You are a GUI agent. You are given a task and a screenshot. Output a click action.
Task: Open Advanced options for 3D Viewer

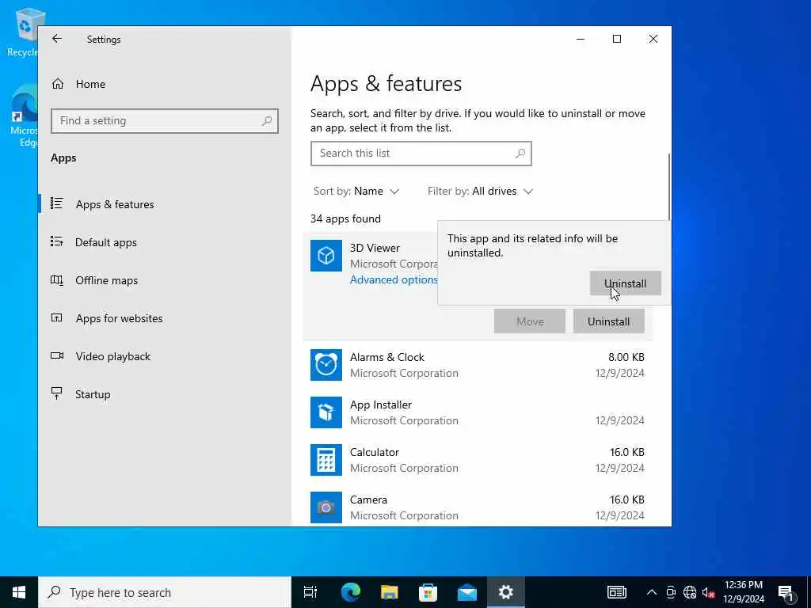pyautogui.click(x=394, y=279)
